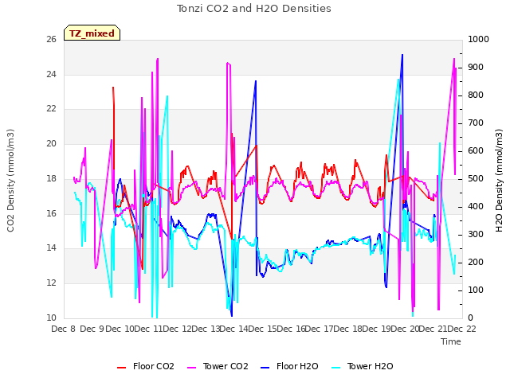Click the chart title Tonzi CO2 and H2O Densities
The image size is (510, 382).
click(254, 9)
